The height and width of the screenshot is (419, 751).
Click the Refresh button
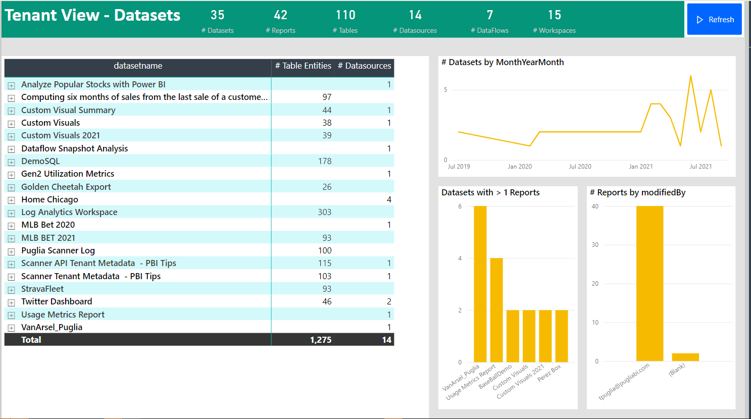(714, 19)
